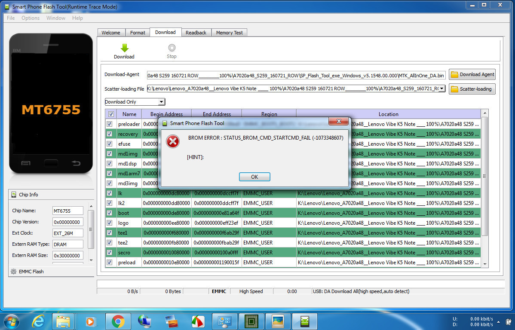The image size is (515, 330).
Task: Click OK to dismiss BROM error
Action: 254,177
